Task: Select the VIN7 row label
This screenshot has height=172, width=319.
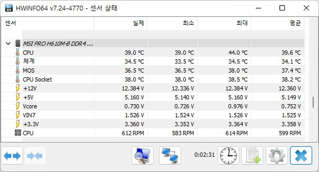Action: pyautogui.click(x=29, y=115)
